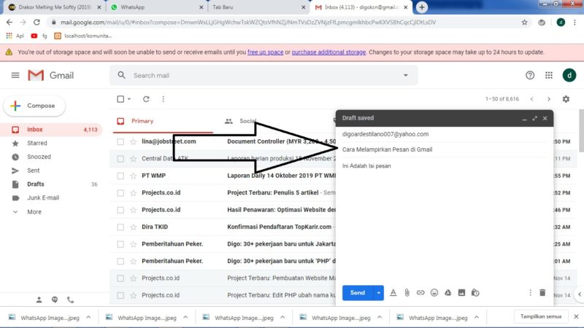Open the Konfirmasi Pendaftaran TopKarir.com email
This screenshot has height=328, width=584.
[x=280, y=227]
